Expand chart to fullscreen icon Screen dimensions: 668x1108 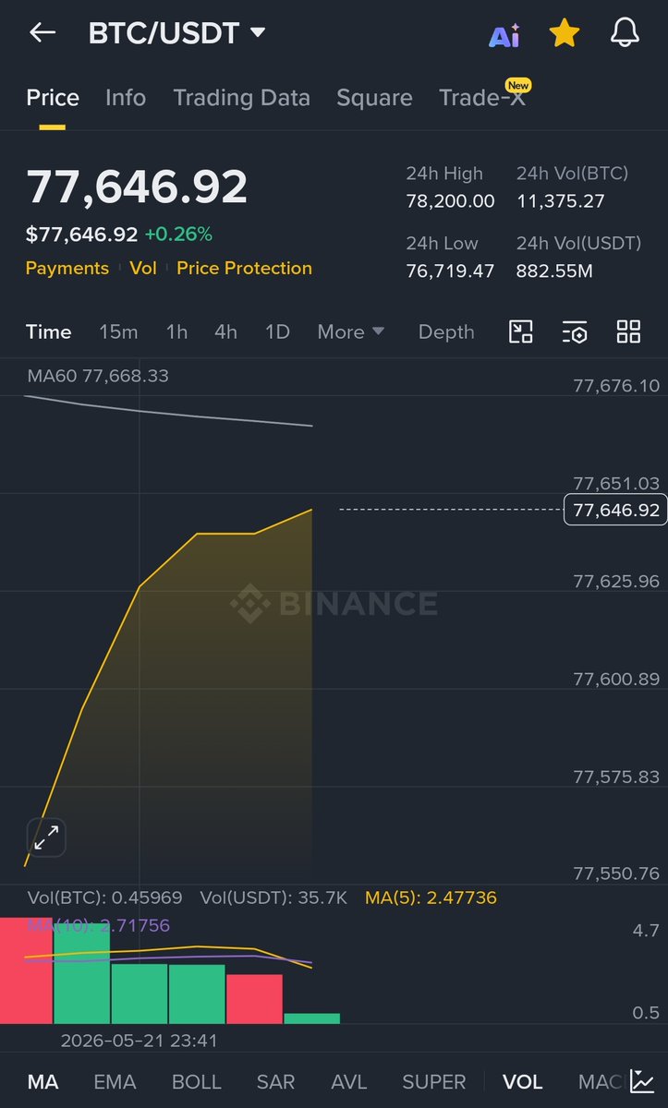(46, 837)
